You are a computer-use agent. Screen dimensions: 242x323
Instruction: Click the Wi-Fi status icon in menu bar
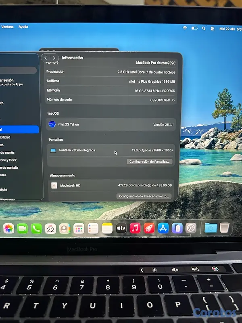click(185, 28)
